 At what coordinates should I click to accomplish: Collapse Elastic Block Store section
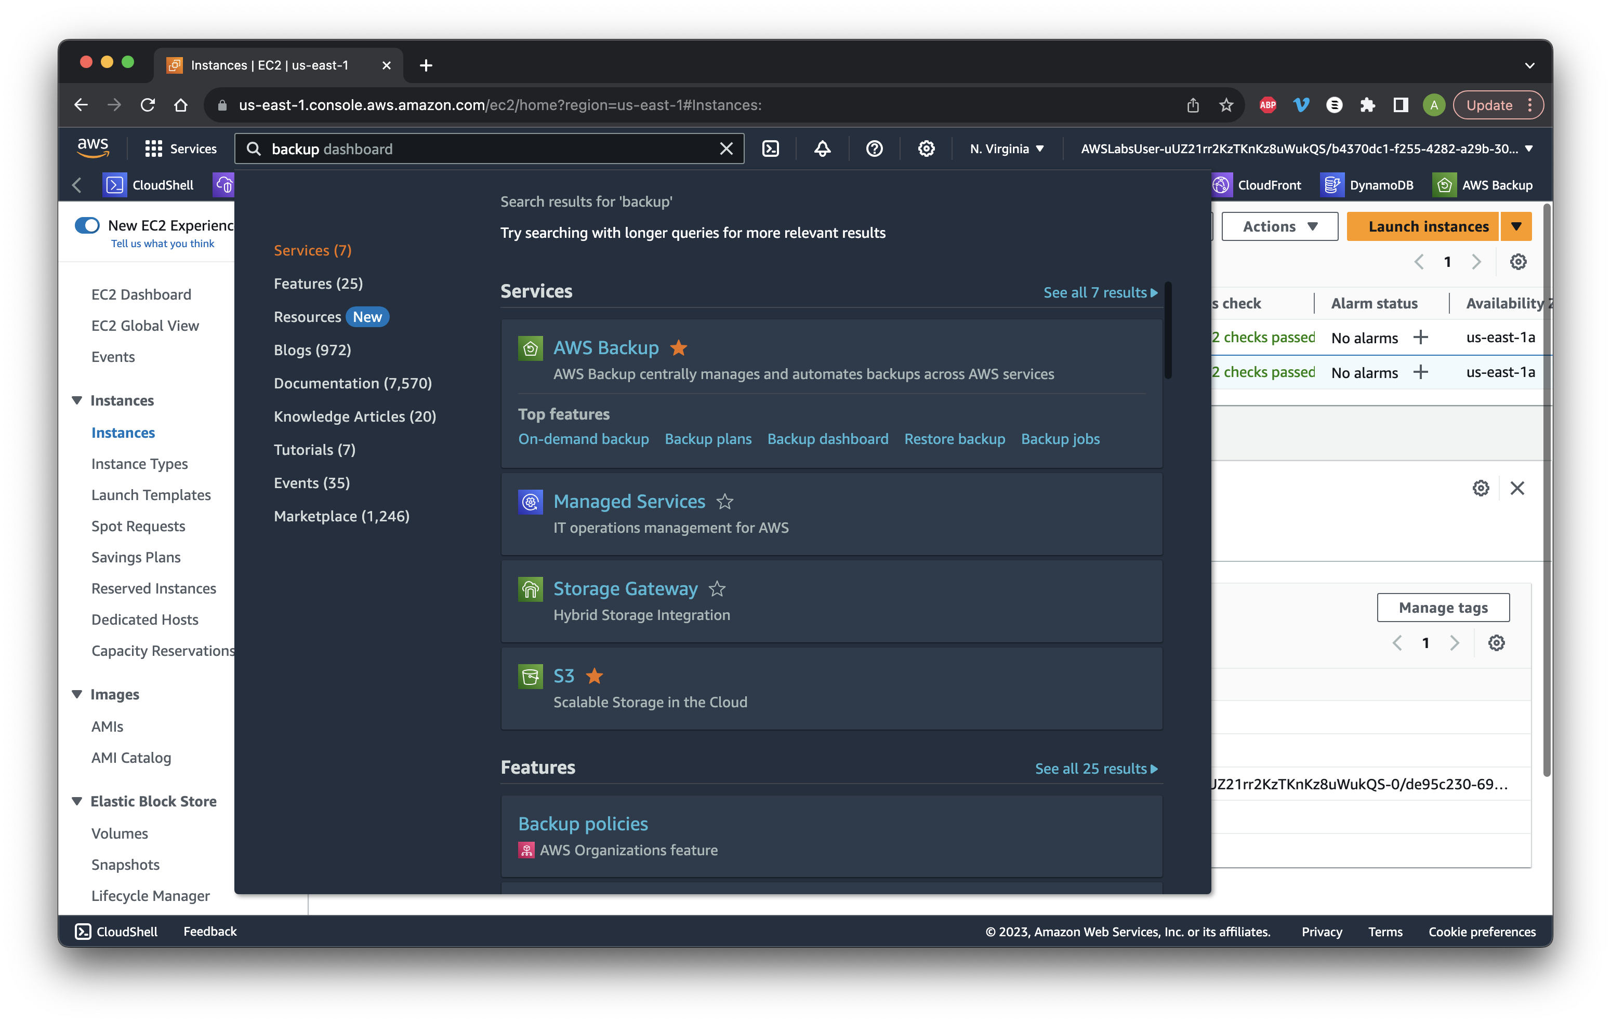[x=77, y=801]
